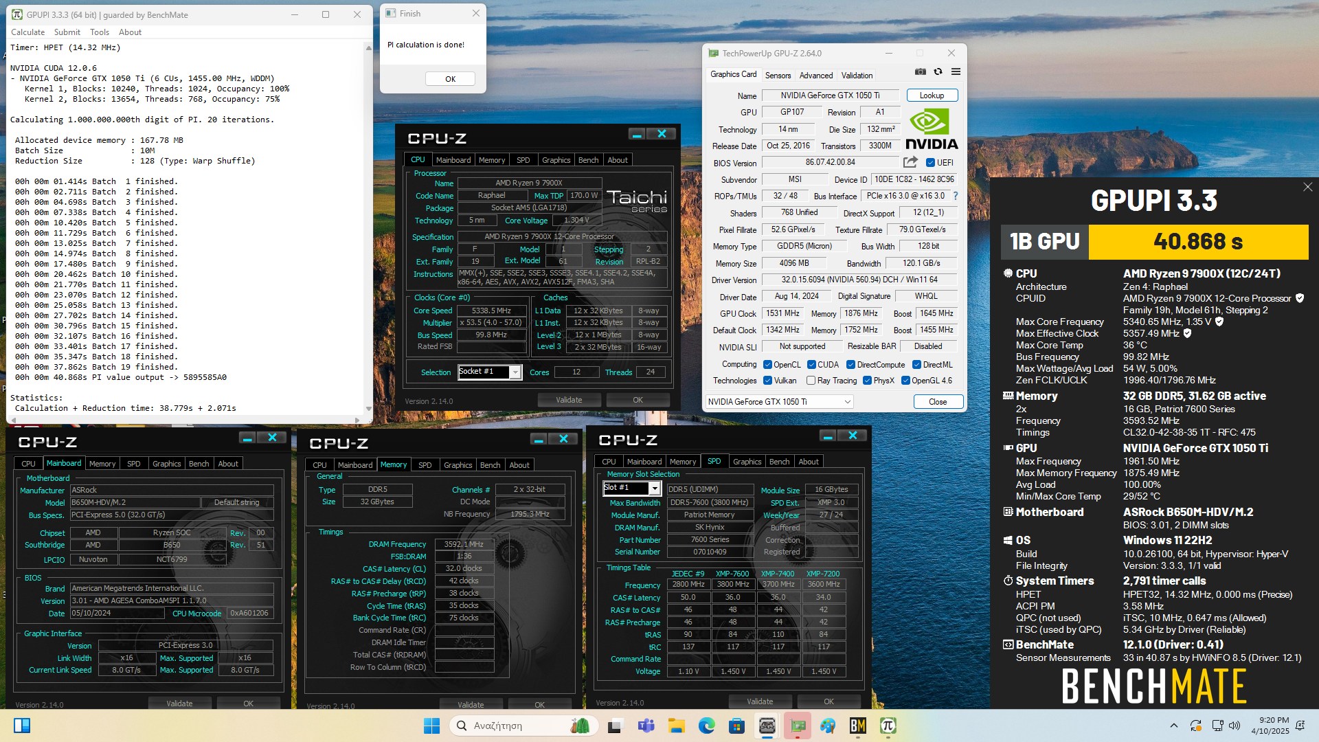Switch to GPUPI via taskbar pi icon
The image size is (1319, 742).
[888, 726]
